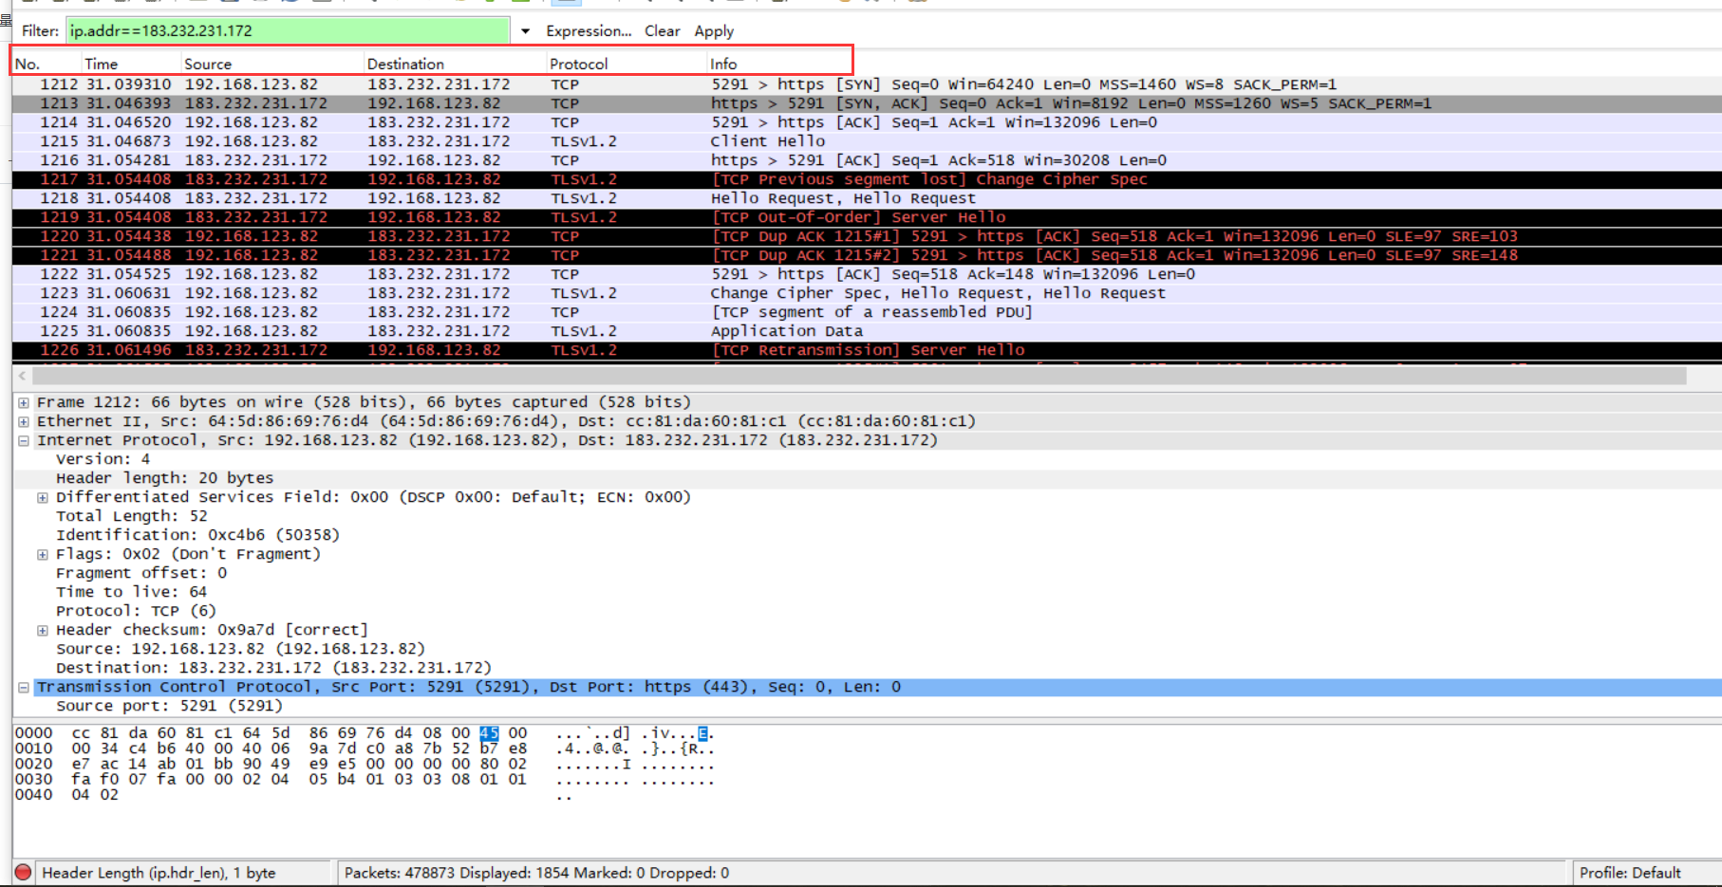Viewport: 1722px width, 887px height.
Task: Click the Expert Info circle in the status bar
Action: [21, 872]
